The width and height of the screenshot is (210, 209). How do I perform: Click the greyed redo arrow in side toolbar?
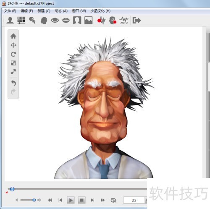coord(13,92)
